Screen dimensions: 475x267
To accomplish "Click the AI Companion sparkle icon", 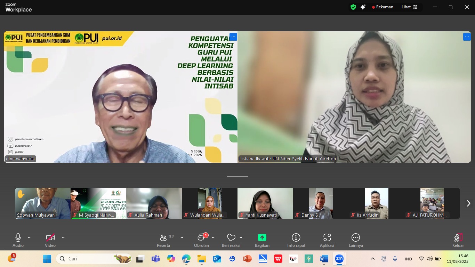I will [363, 7].
